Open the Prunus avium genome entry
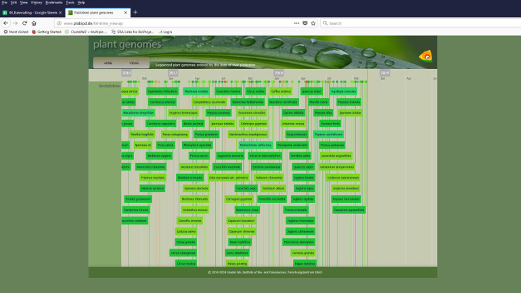The width and height of the screenshot is (521, 293). 199,156
